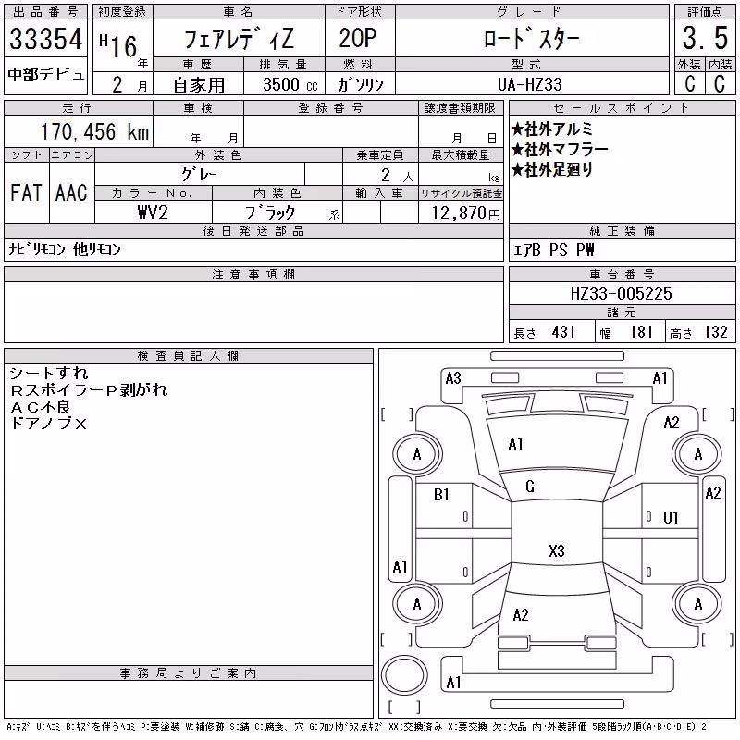740x740 pixels.
Task: Click 中部デビュ label
Action: click(45, 75)
